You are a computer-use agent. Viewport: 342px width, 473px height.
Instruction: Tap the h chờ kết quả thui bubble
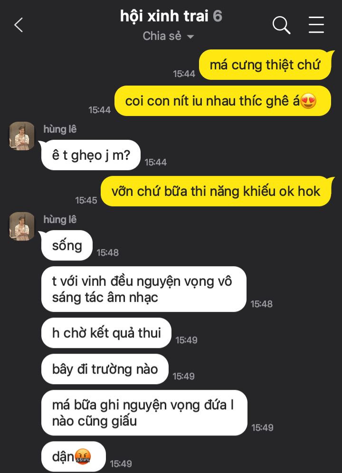[106, 333]
